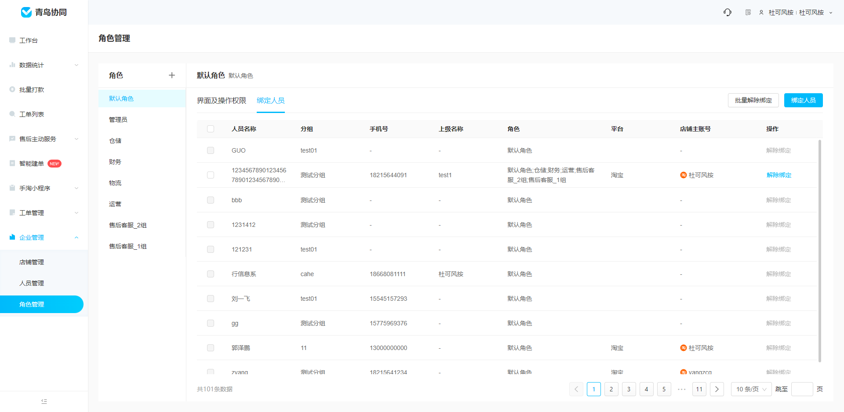844x412 pixels.
Task: Click the pagination ellipsis to jump pages
Action: pyautogui.click(x=682, y=389)
